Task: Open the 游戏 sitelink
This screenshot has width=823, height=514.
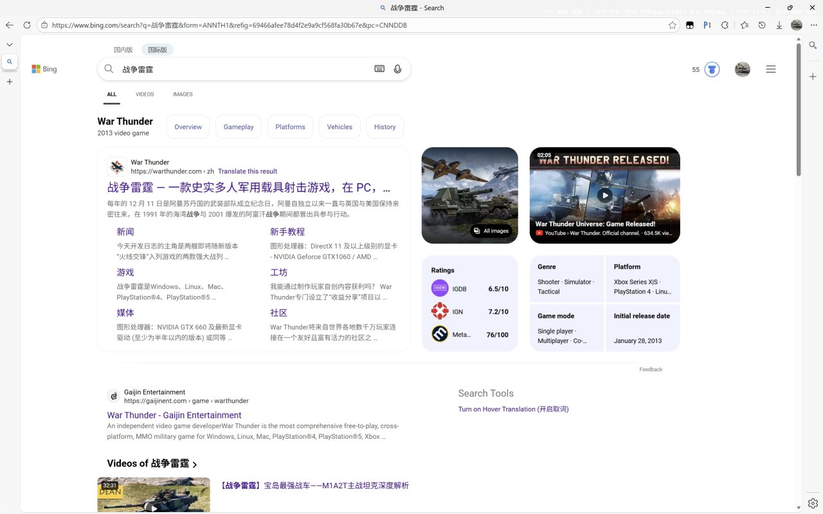Action: (125, 272)
